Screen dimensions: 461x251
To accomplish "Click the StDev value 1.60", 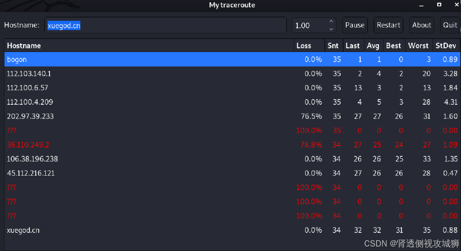I will (x=451, y=116).
